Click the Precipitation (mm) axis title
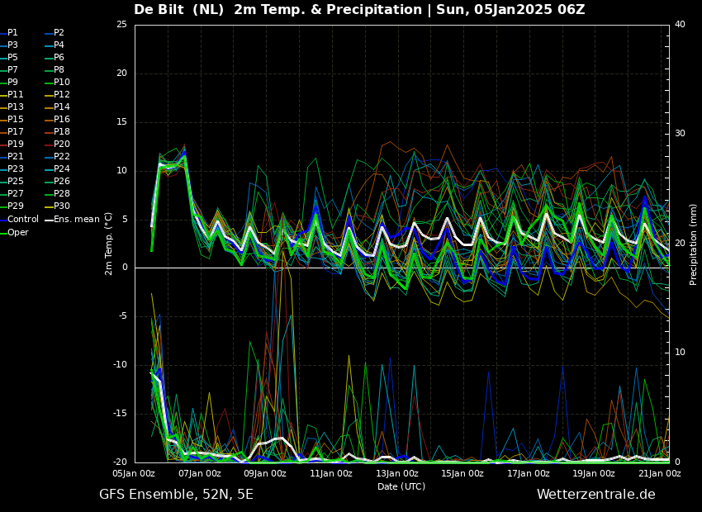The image size is (702, 512). click(694, 244)
